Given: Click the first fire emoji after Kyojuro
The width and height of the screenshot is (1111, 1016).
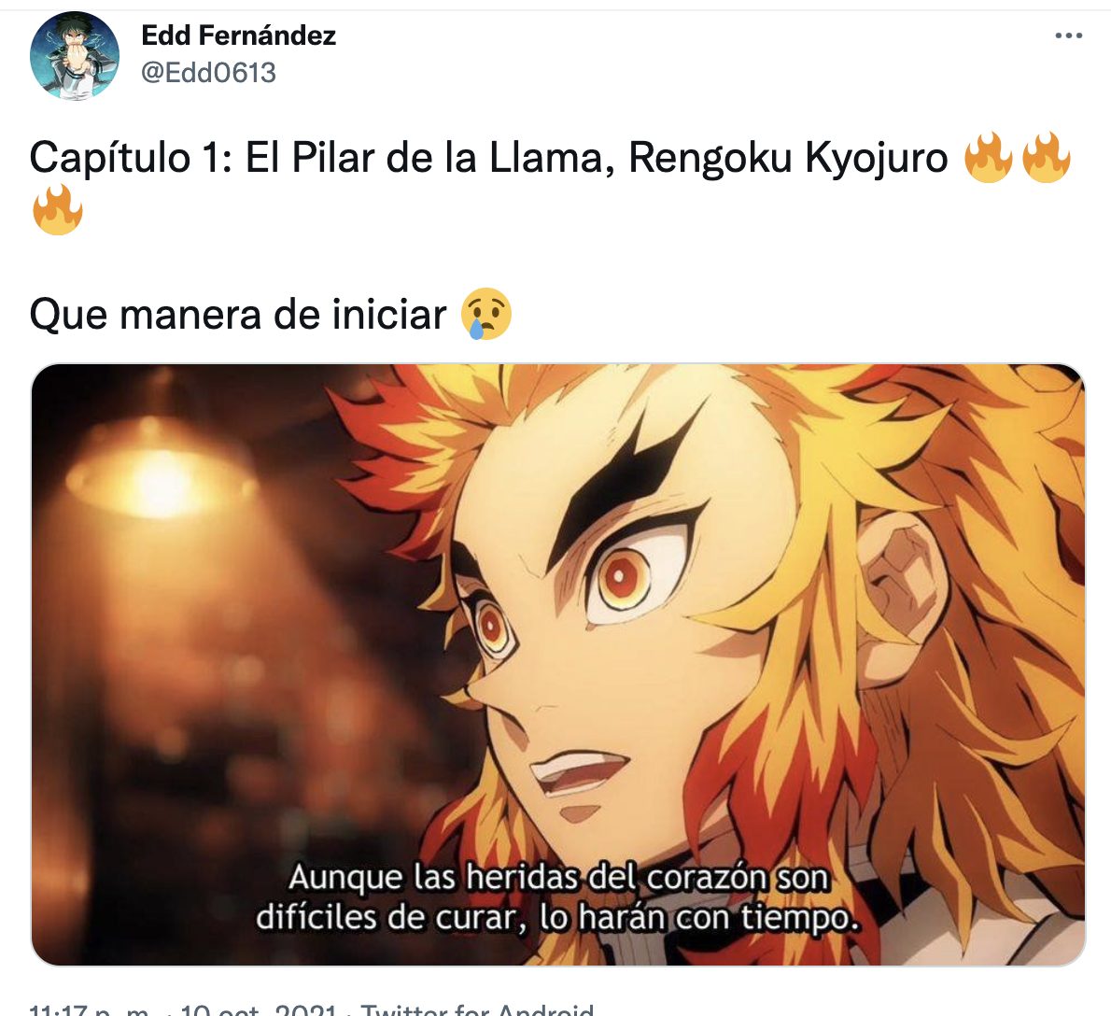Looking at the screenshot, I should tap(989, 157).
